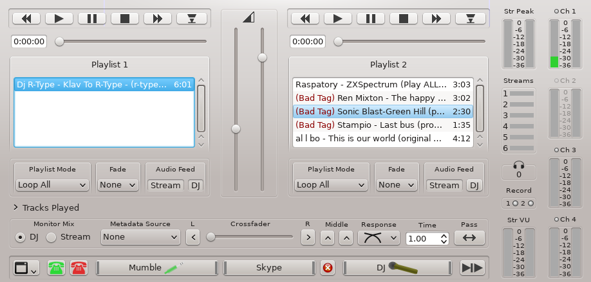Open the window layout menu button

click(26, 268)
